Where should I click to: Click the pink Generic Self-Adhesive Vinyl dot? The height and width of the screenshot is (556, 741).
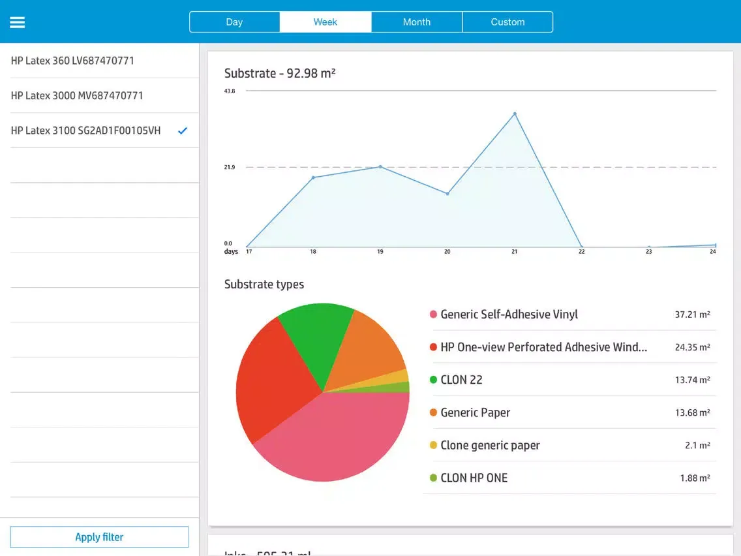(x=433, y=315)
